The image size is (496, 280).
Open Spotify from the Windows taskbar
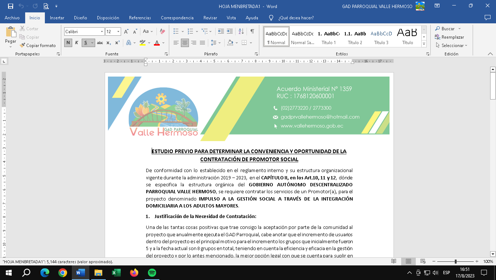(x=152, y=272)
